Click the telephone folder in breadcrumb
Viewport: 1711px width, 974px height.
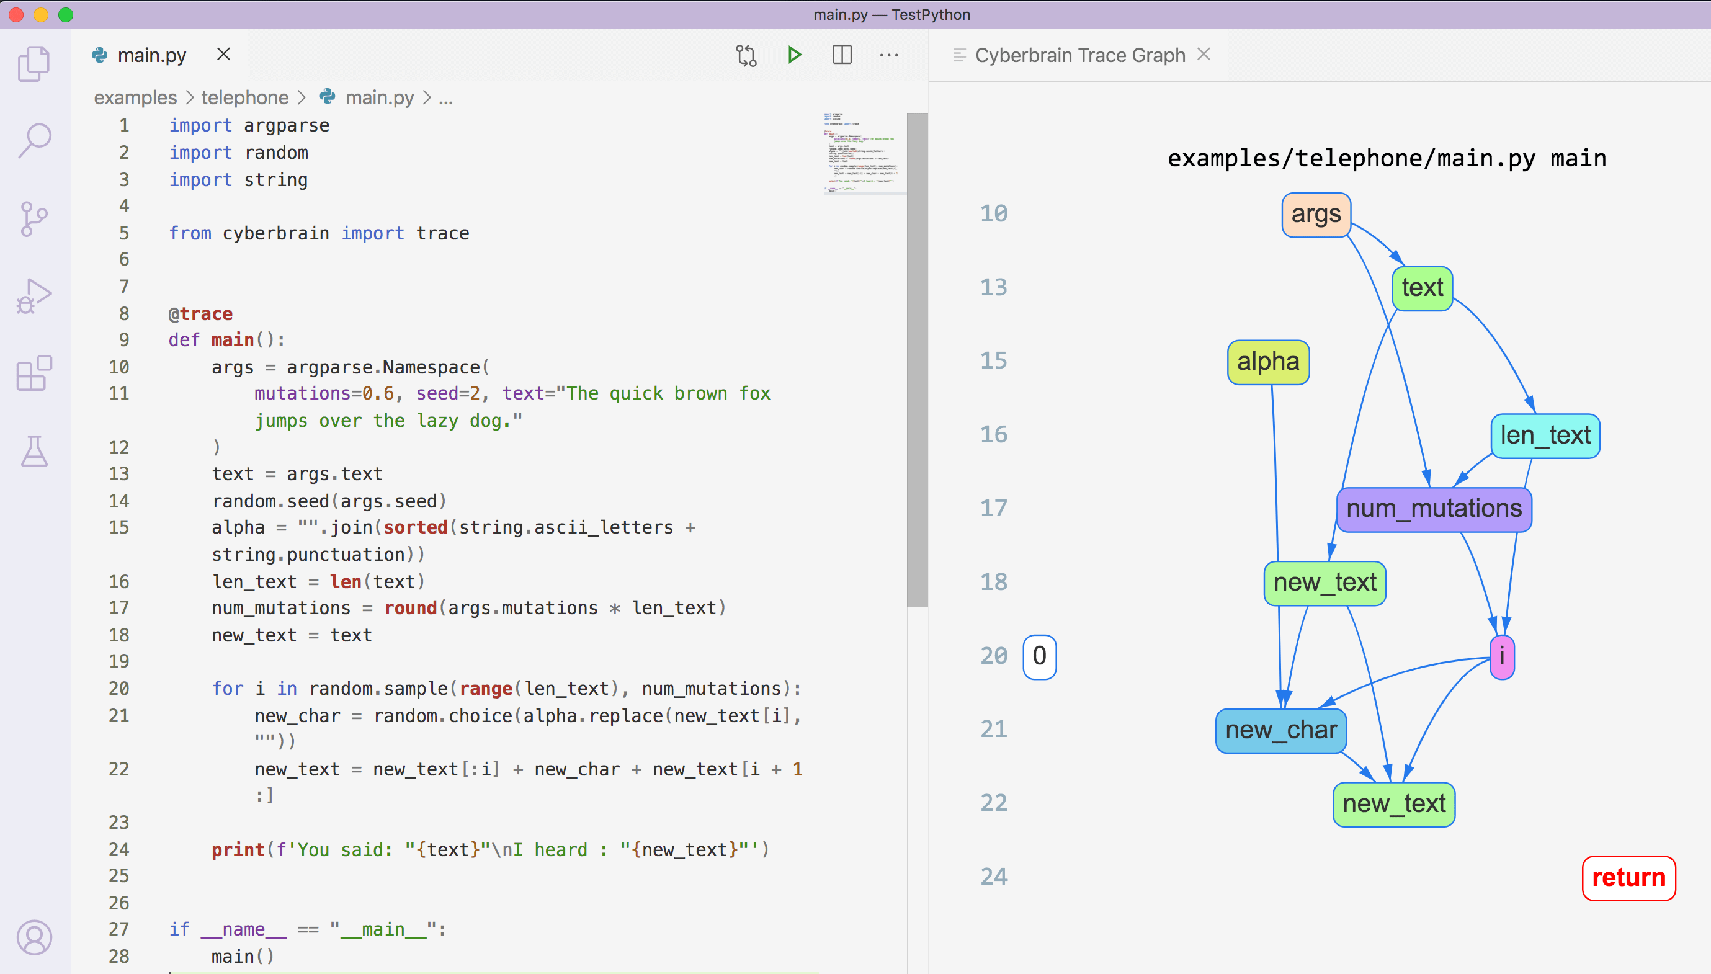(x=245, y=97)
